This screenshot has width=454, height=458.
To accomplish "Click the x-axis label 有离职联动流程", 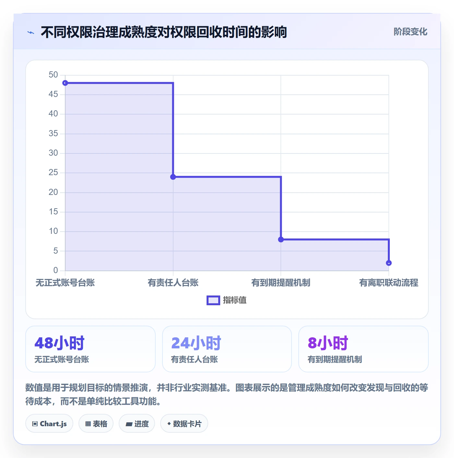I will click(389, 283).
